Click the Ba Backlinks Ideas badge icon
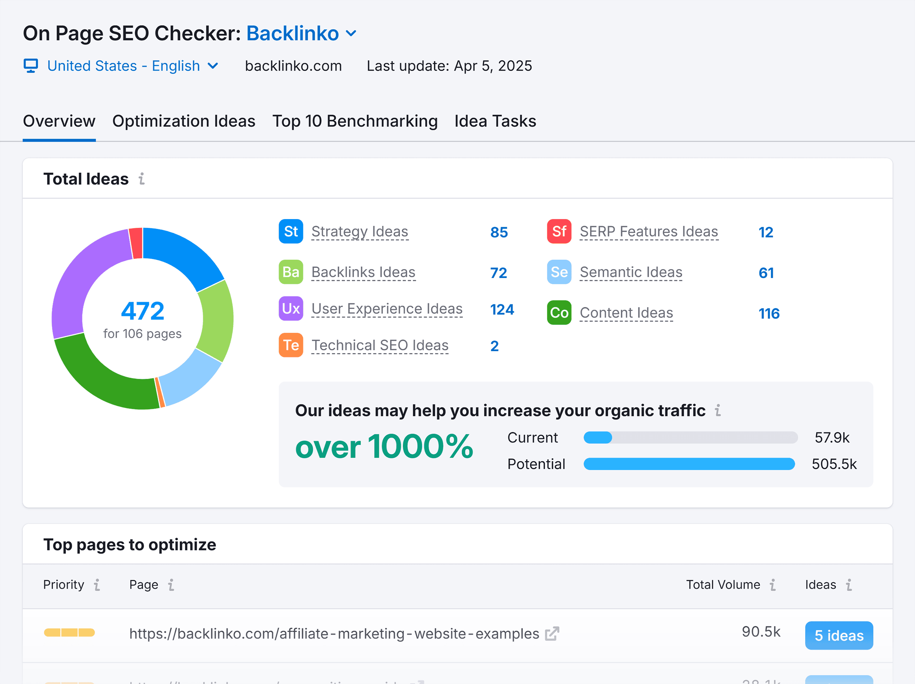The width and height of the screenshot is (915, 684). (x=291, y=272)
